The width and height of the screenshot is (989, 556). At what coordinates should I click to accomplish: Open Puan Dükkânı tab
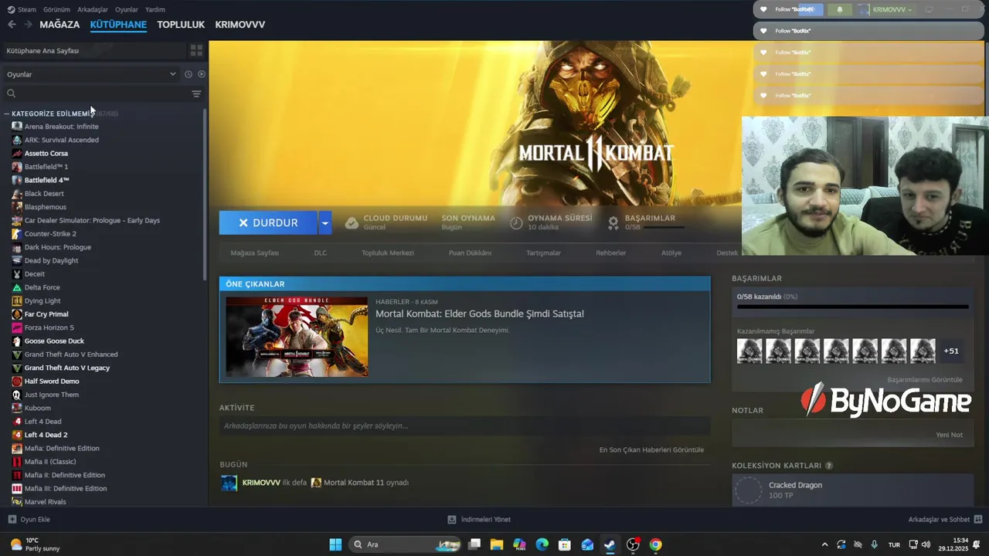tap(470, 253)
